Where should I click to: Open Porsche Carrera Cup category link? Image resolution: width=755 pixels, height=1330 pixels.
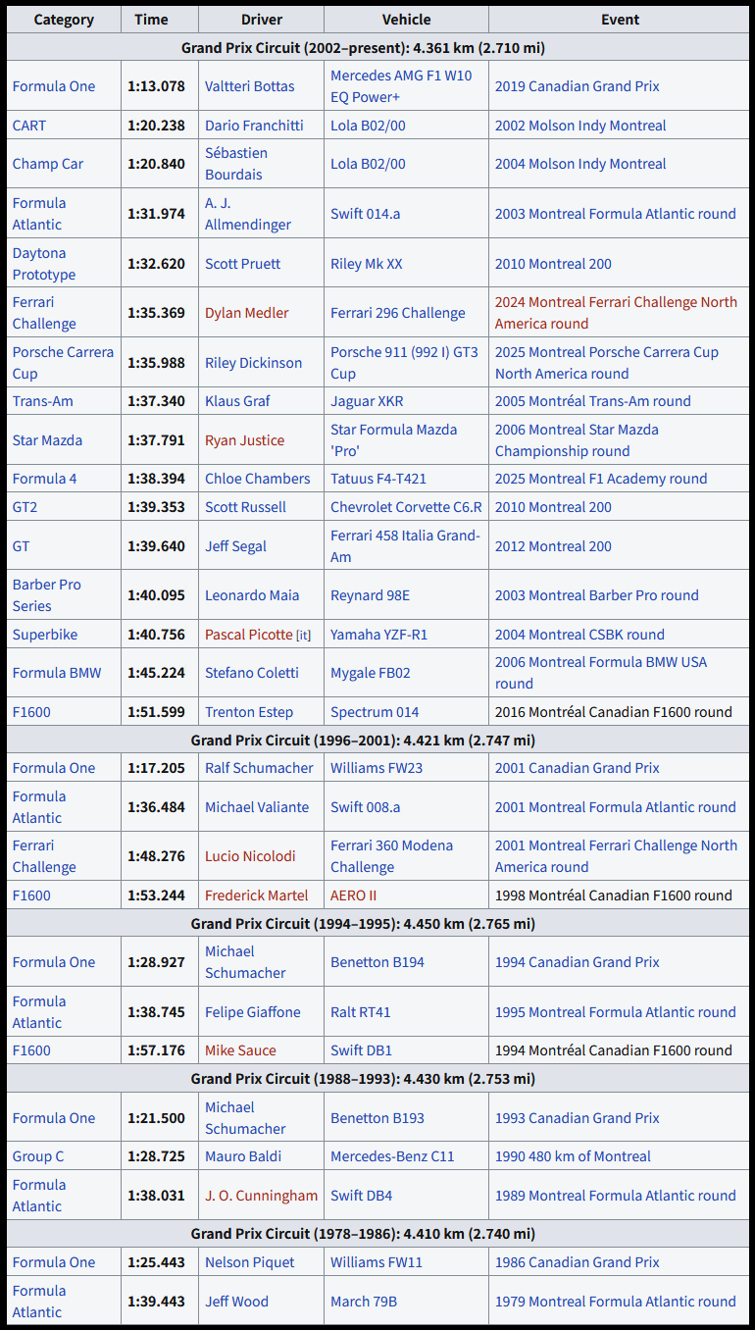(x=63, y=363)
